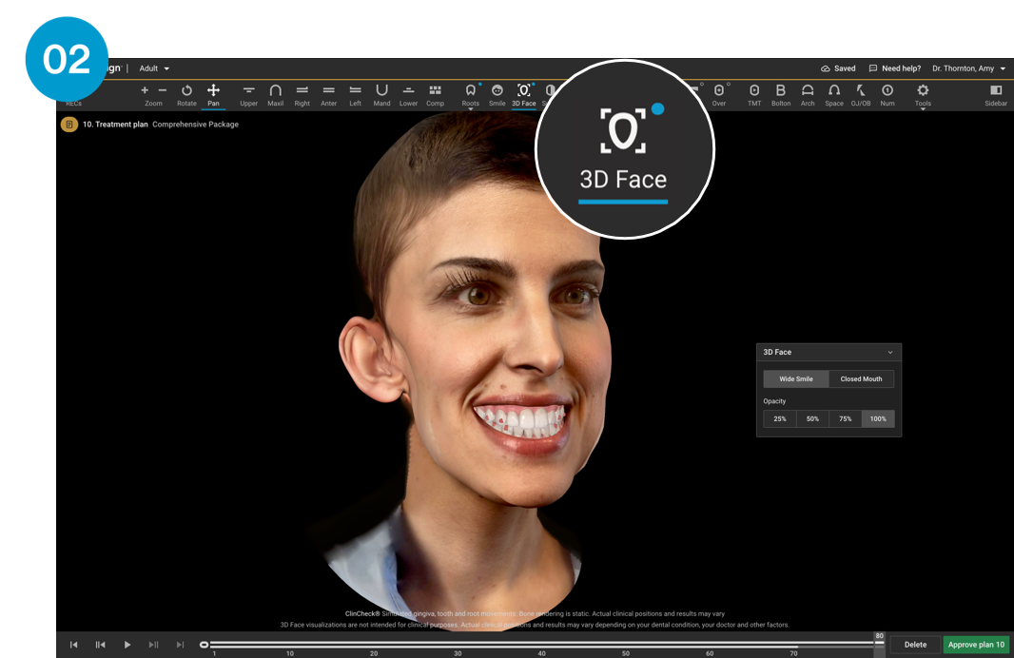
Task: Click the Zoom out minus icon
Action: pyautogui.click(x=163, y=90)
